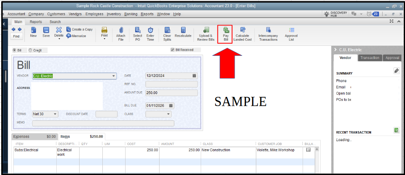Open the Accountant menu
The image size is (405, 175).
(x=16, y=14)
